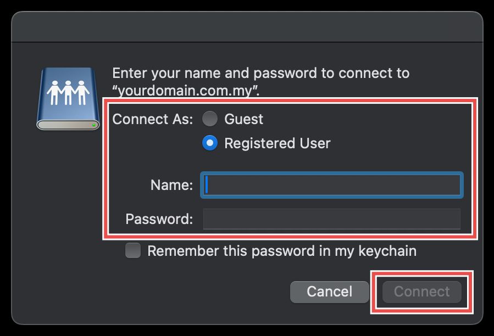
Task: Click the "Remember this password in my keychain" text
Action: tap(282, 251)
